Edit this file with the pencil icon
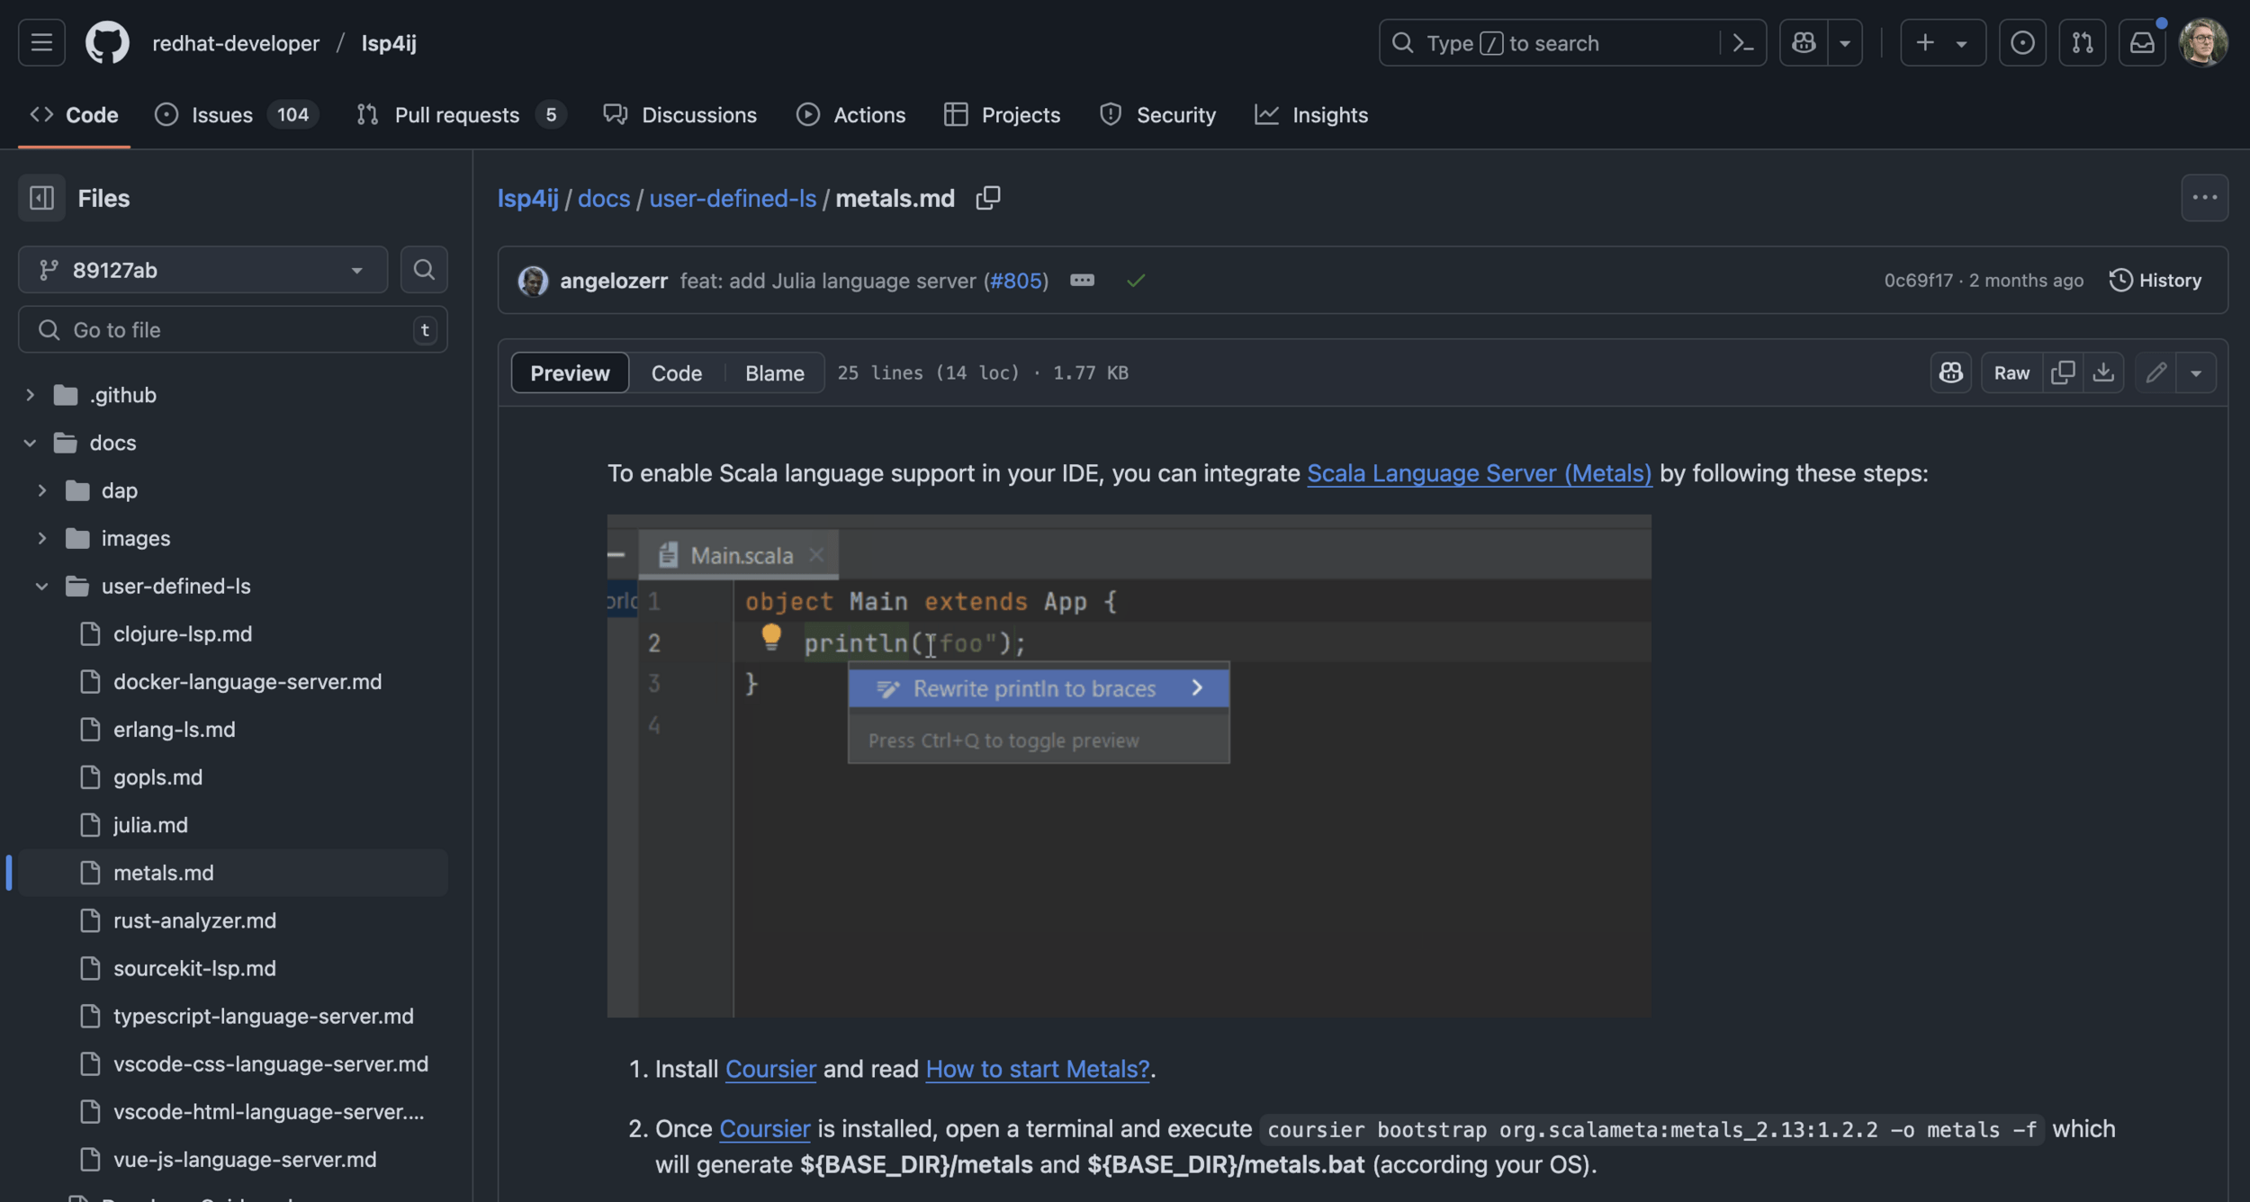The width and height of the screenshot is (2250, 1202). pyautogui.click(x=2155, y=372)
